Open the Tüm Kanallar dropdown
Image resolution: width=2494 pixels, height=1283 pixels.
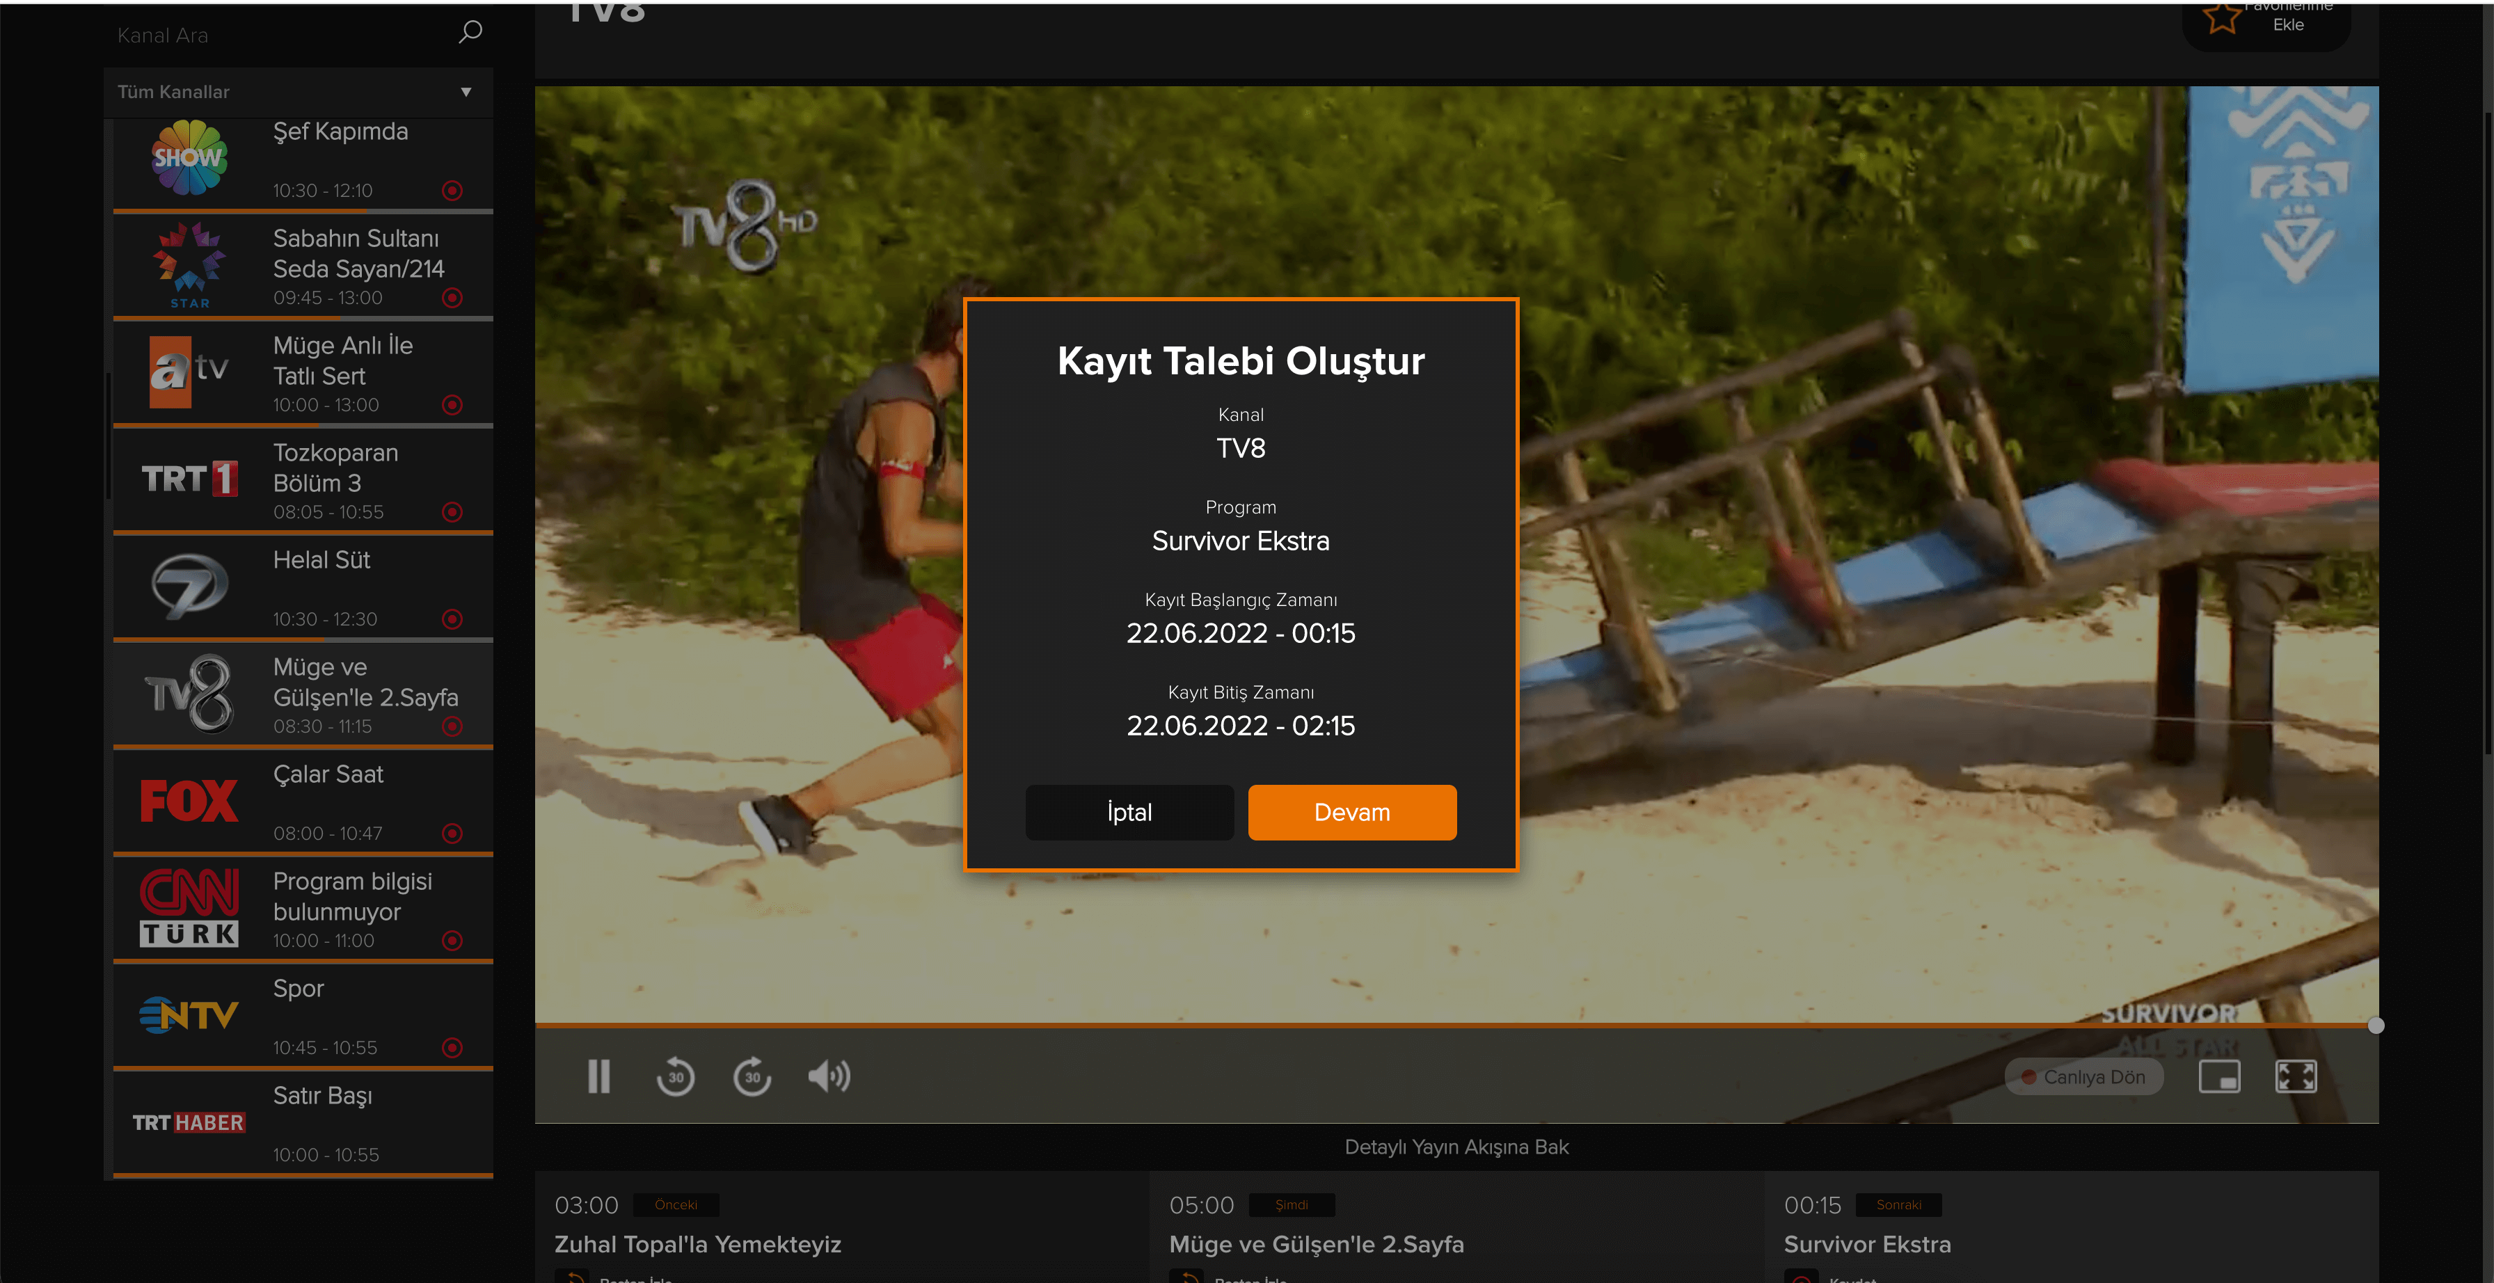tap(299, 92)
